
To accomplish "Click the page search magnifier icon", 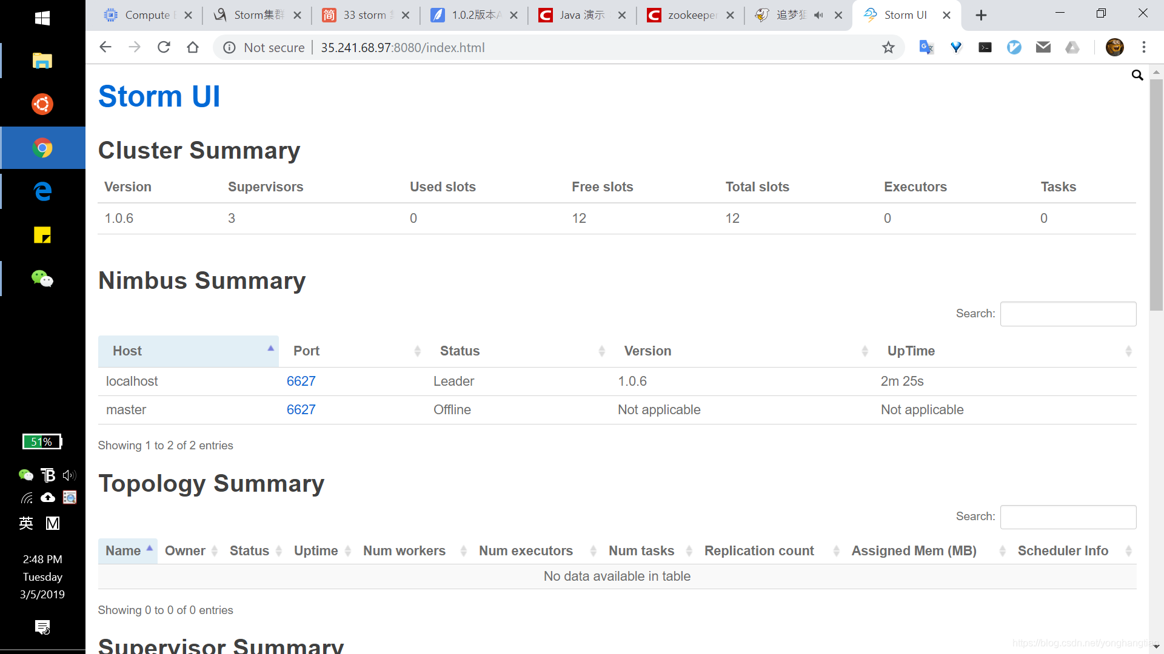I will coord(1137,75).
